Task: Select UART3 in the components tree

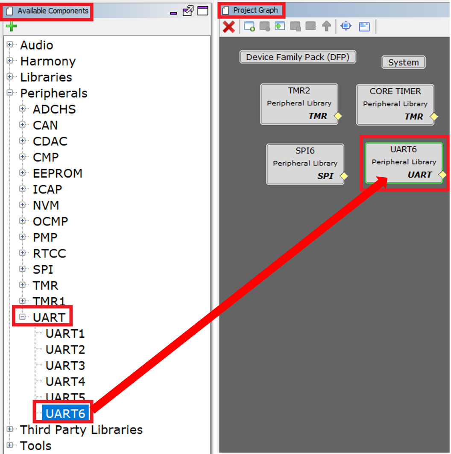Action: click(65, 366)
